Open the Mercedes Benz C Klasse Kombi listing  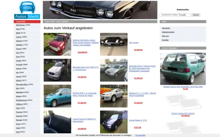(x=142, y=69)
